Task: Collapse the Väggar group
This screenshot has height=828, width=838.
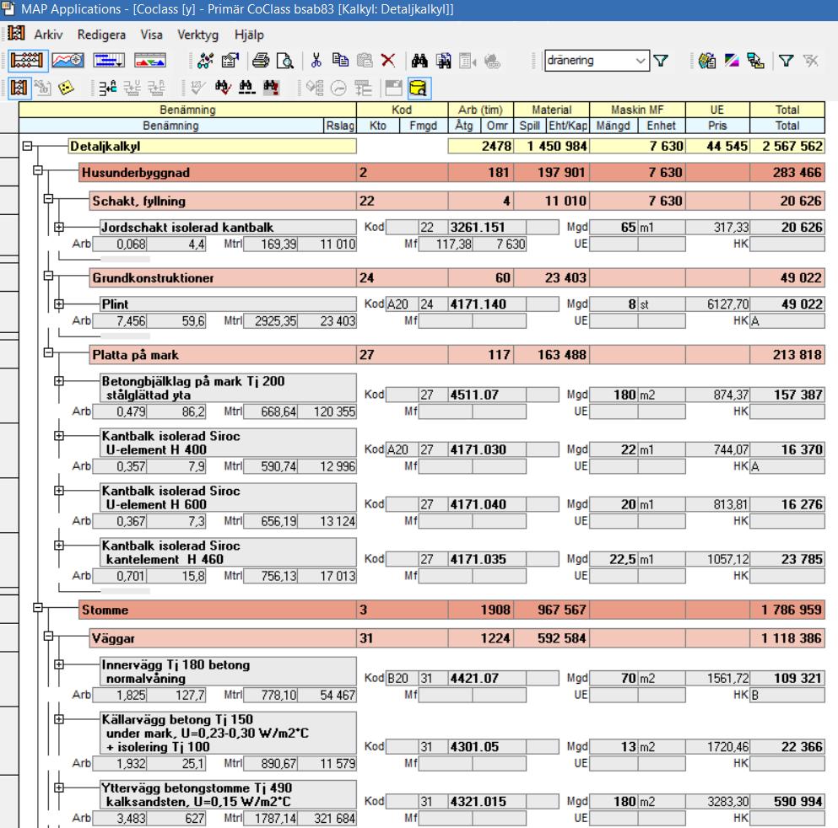Action: (x=49, y=636)
